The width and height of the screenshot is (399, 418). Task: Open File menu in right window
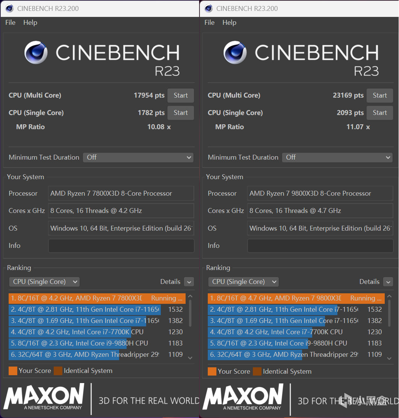click(x=209, y=23)
